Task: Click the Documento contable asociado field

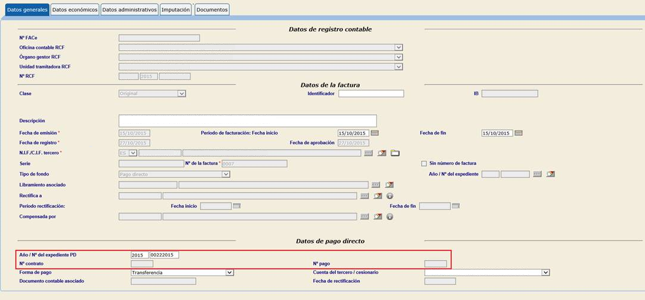Action: pyautogui.click(x=163, y=281)
